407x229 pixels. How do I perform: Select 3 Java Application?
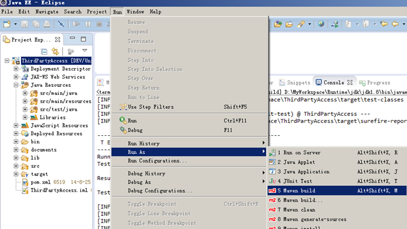coord(337,172)
